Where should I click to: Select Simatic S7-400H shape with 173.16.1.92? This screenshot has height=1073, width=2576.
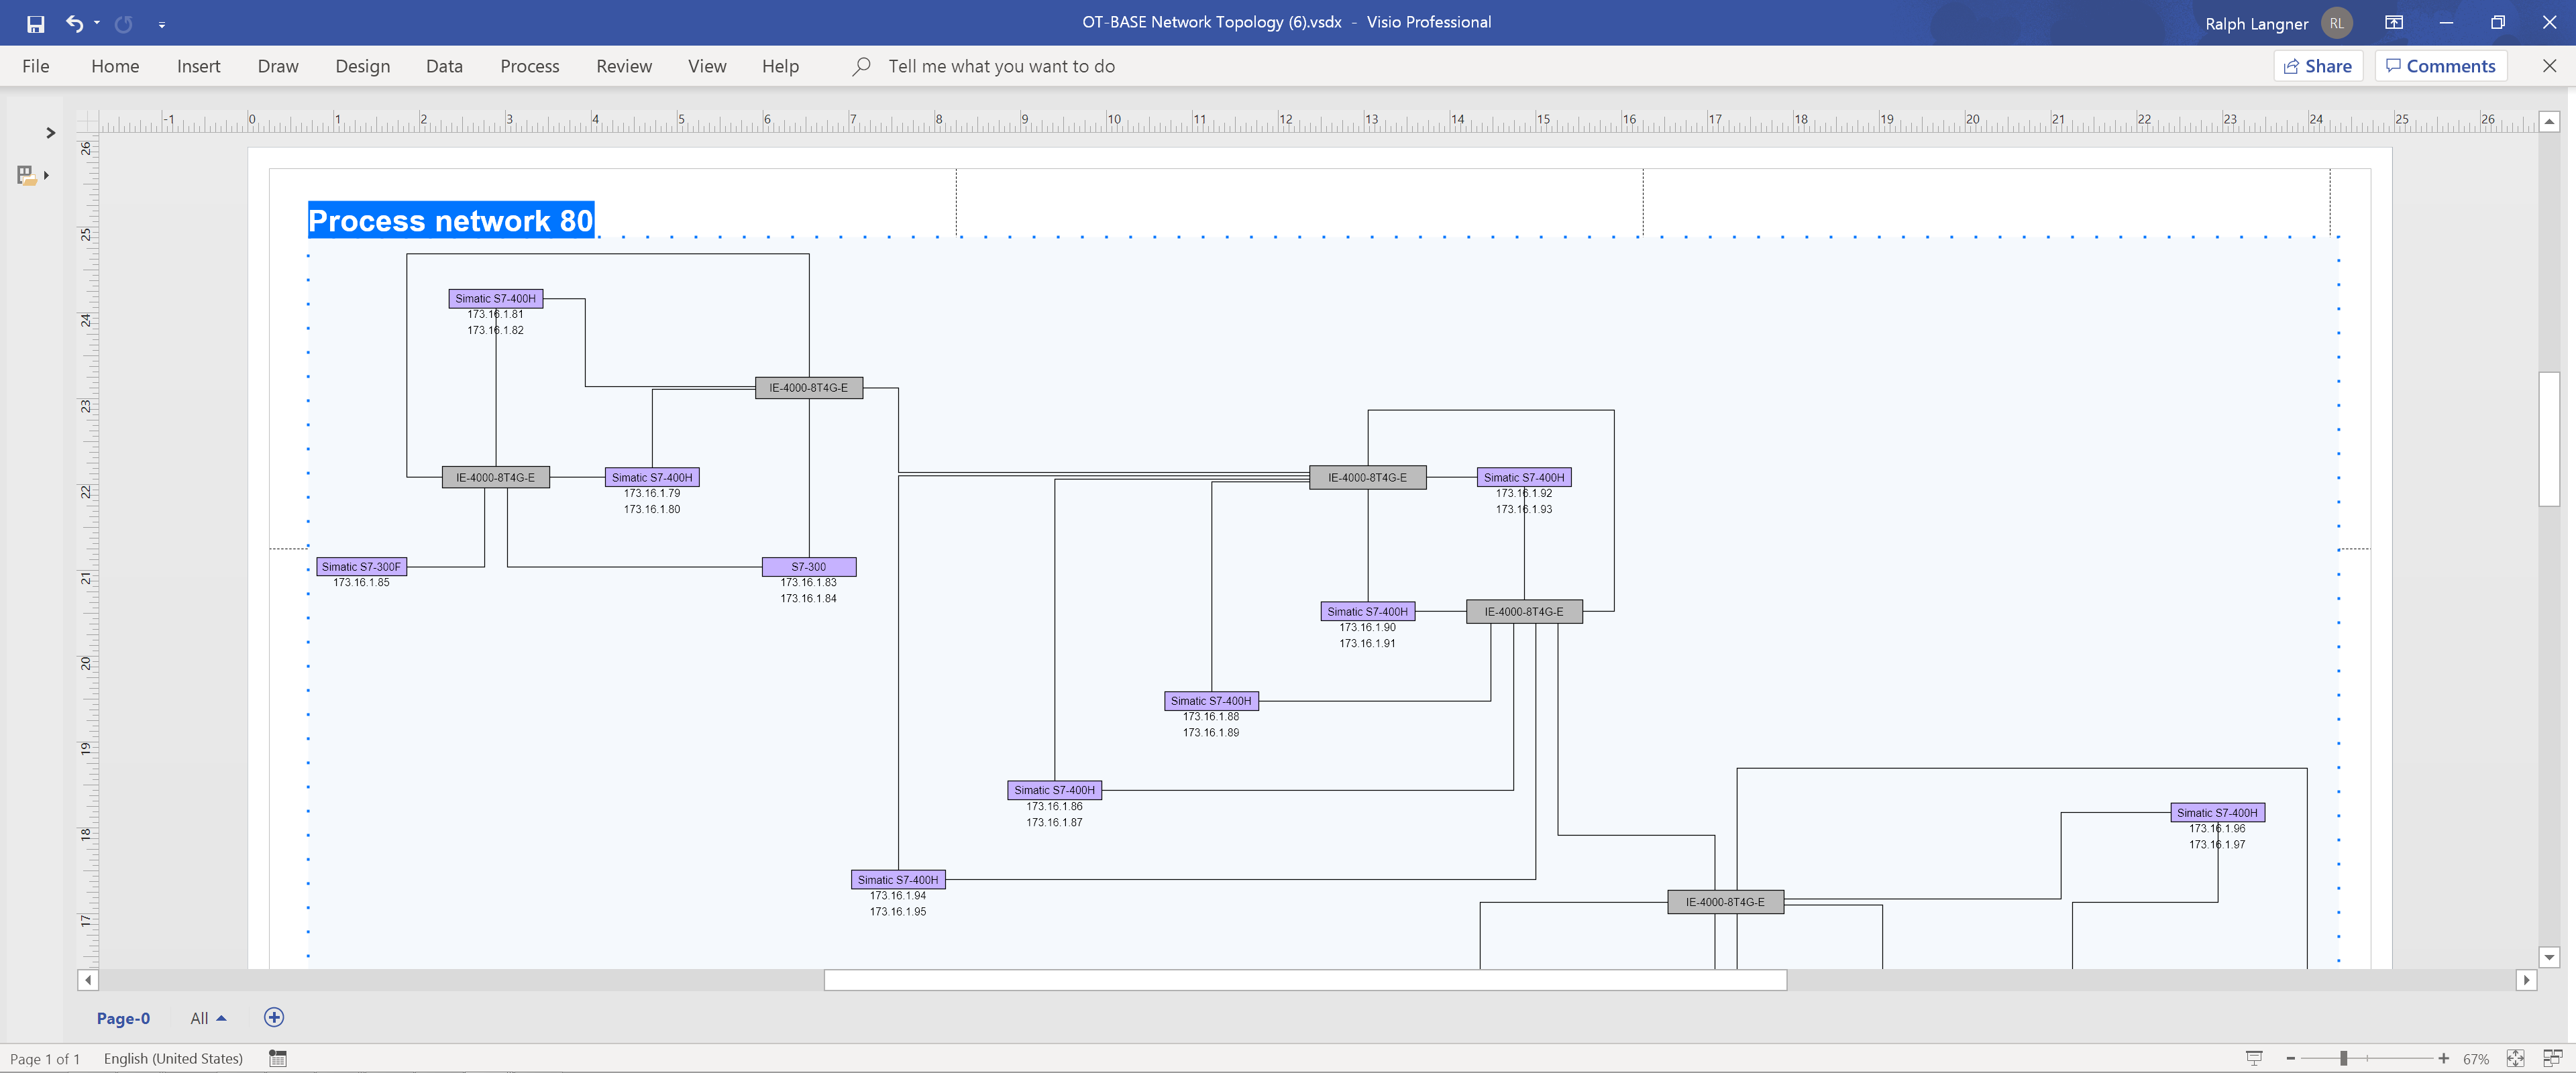click(x=1524, y=477)
